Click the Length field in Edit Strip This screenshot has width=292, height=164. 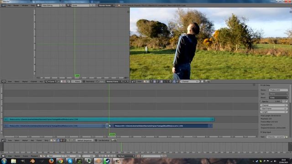274,112
